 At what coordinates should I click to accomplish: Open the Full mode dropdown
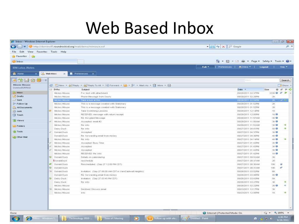[206, 67]
